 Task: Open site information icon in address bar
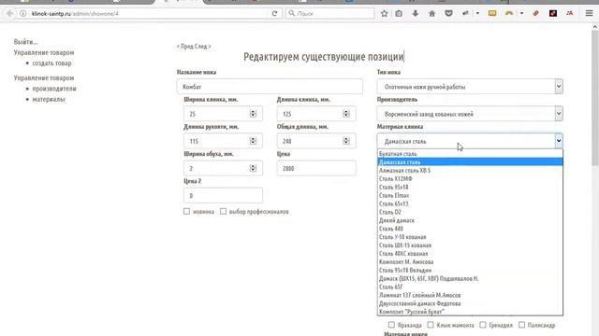pos(23,13)
